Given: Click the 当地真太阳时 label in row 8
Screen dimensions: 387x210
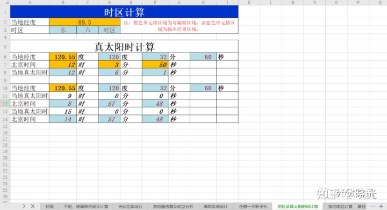Looking at the screenshot, I should (30, 73).
